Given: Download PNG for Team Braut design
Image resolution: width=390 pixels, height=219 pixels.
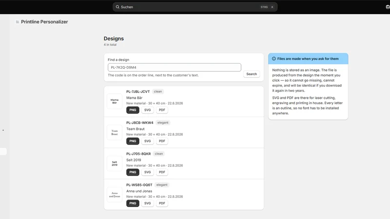Looking at the screenshot, I should pos(133,141).
